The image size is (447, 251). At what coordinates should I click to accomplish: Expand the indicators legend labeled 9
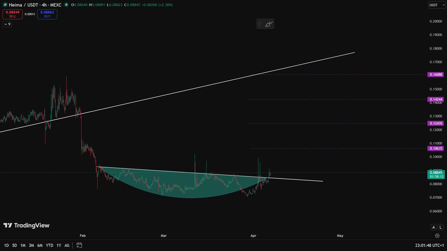(7, 24)
